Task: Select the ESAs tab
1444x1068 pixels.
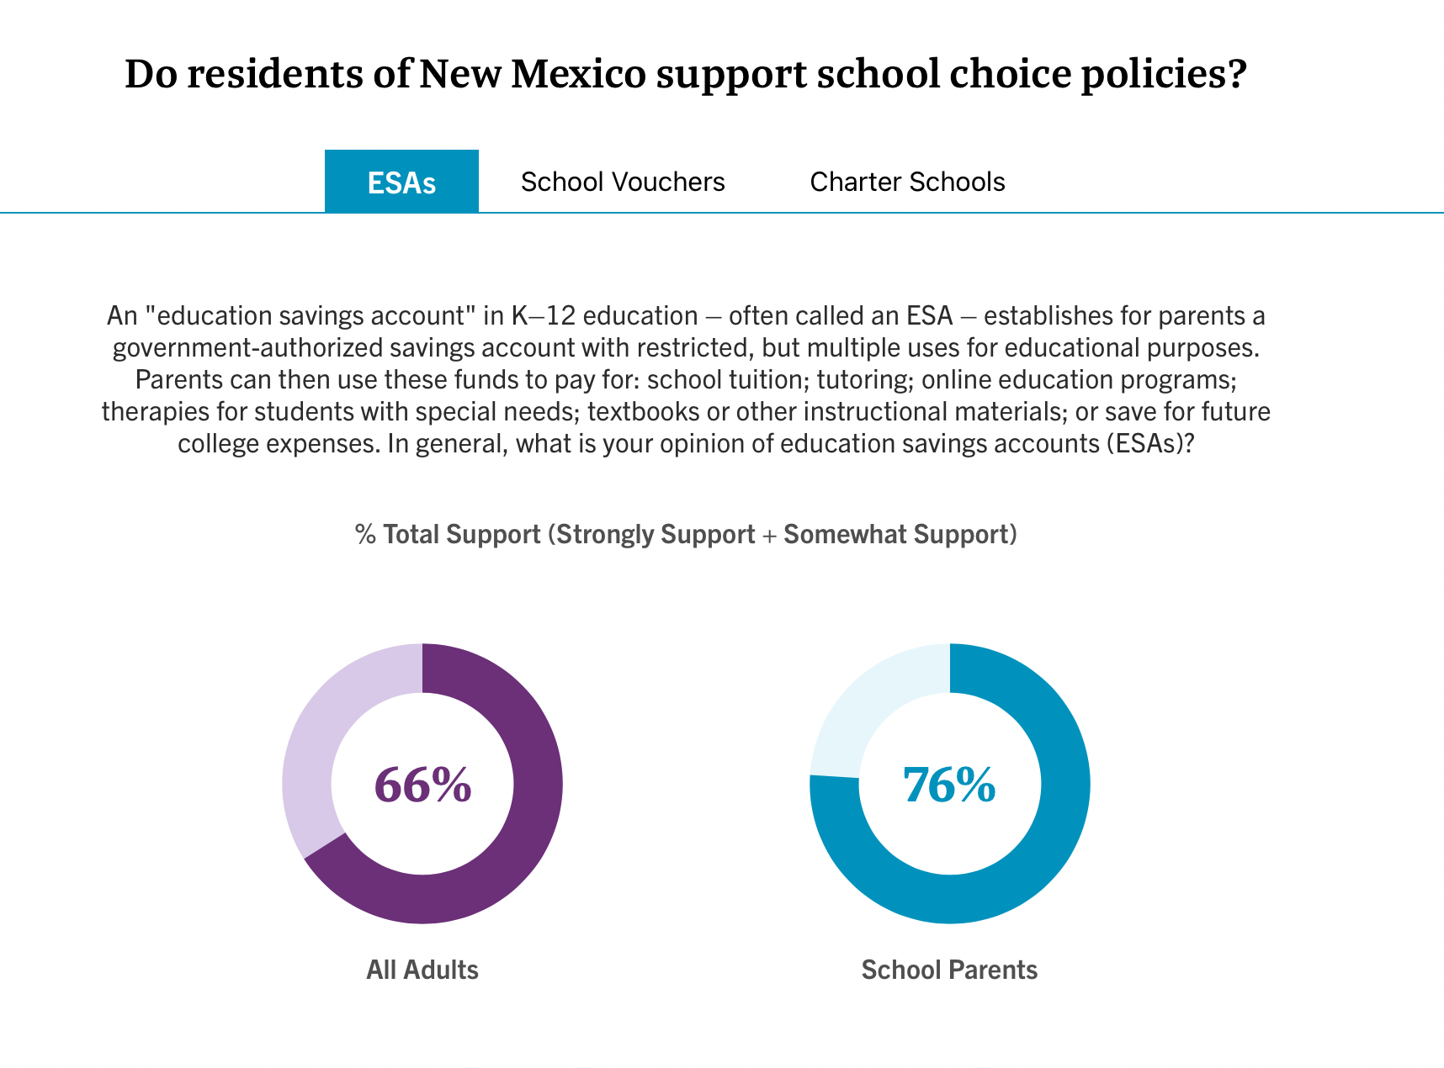Action: pyautogui.click(x=401, y=182)
